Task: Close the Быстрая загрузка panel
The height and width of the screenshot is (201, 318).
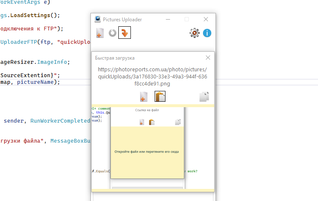Action: point(208,58)
